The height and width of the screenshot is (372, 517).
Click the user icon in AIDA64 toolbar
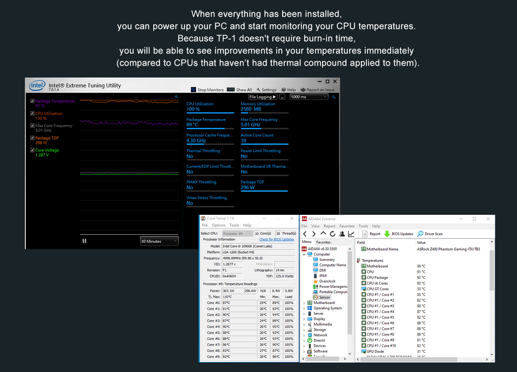click(x=342, y=234)
